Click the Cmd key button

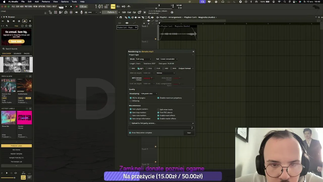click(x=129, y=12)
